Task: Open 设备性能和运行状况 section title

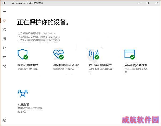Action: click(66, 65)
